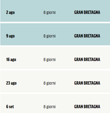Screen dimensions: 110x113
Task: Click '8 giorni' in the 9 ago row
Action: tap(49, 36)
